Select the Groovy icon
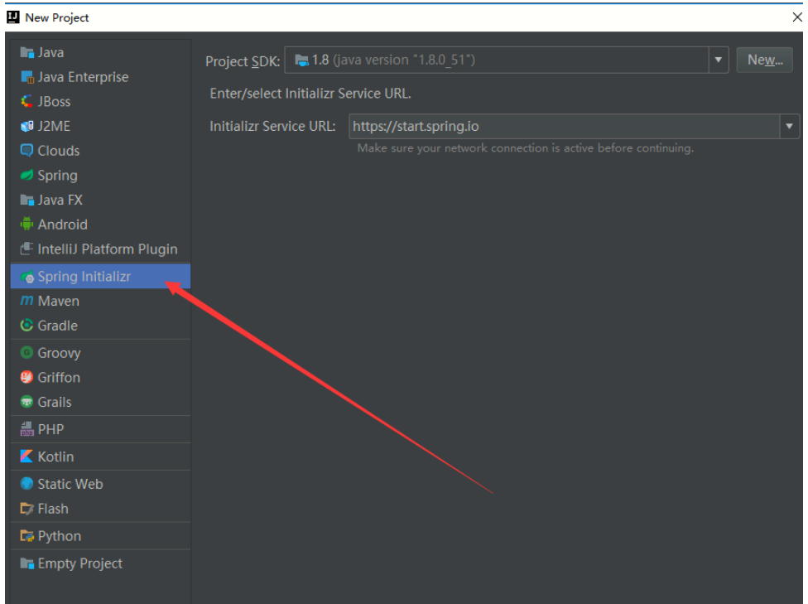The width and height of the screenshot is (808, 604). pos(26,353)
